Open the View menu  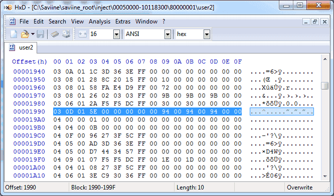tap(77, 21)
